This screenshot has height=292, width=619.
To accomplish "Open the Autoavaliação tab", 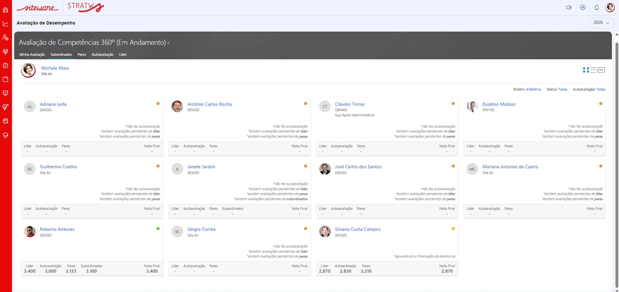I will [103, 54].
